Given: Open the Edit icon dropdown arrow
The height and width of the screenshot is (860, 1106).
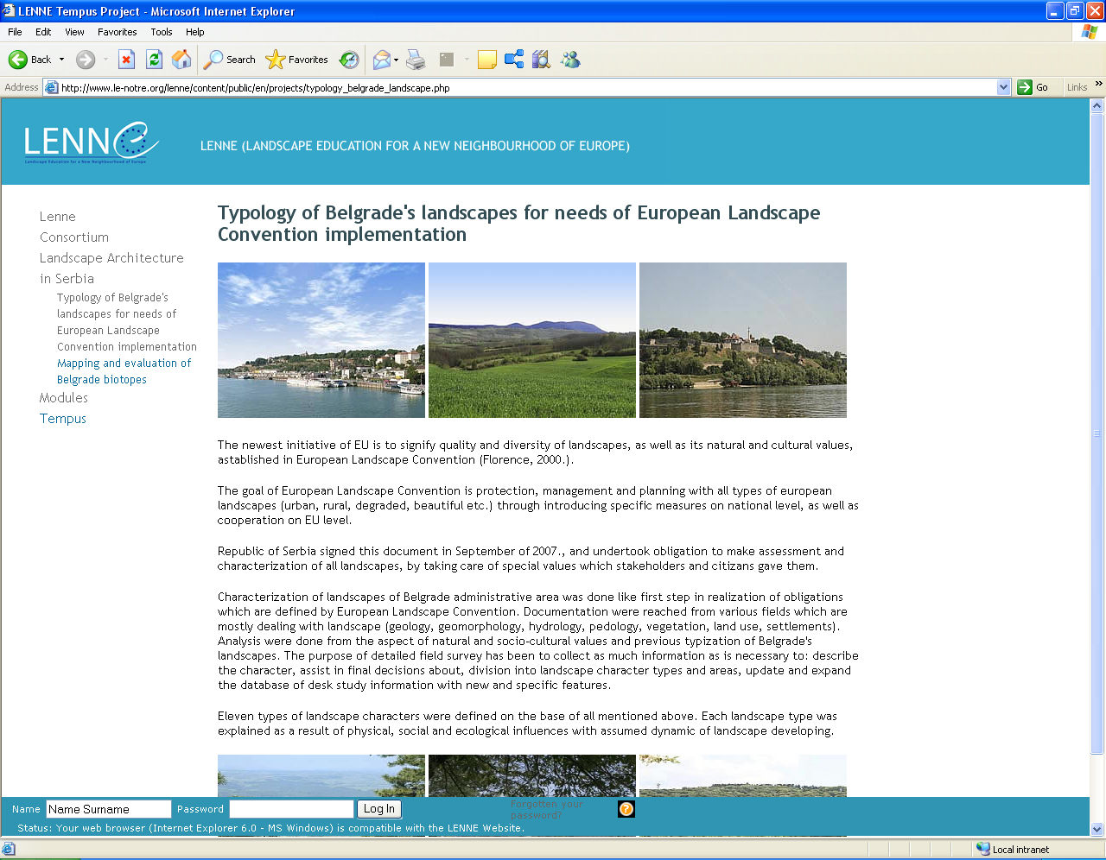Looking at the screenshot, I should (x=467, y=60).
